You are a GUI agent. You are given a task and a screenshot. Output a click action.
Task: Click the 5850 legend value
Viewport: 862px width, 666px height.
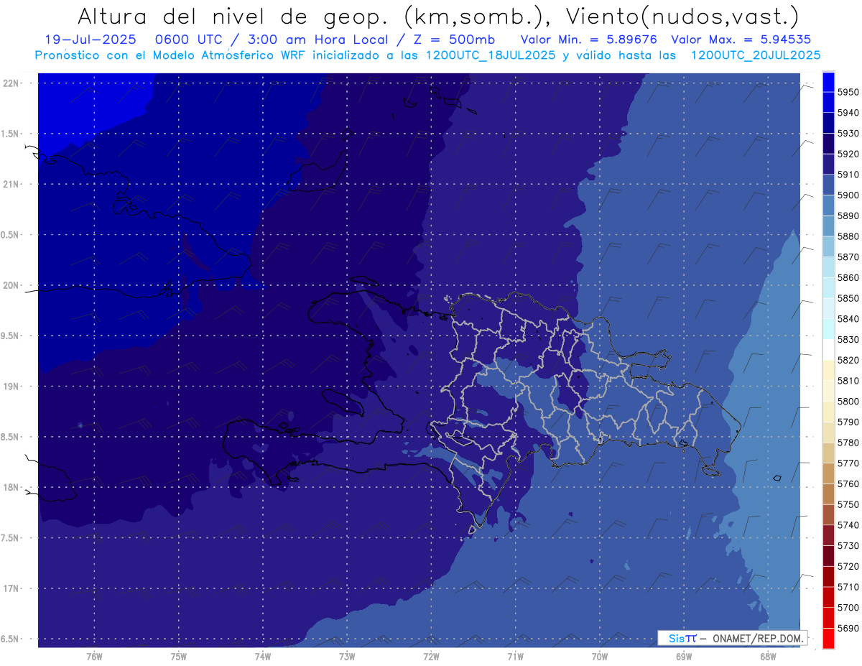[848, 298]
